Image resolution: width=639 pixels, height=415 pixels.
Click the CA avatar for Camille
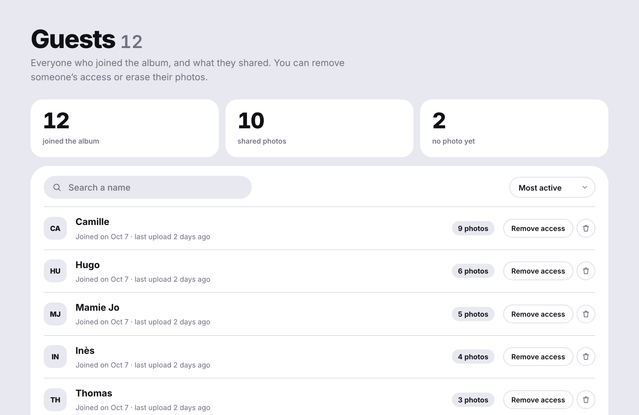55,228
